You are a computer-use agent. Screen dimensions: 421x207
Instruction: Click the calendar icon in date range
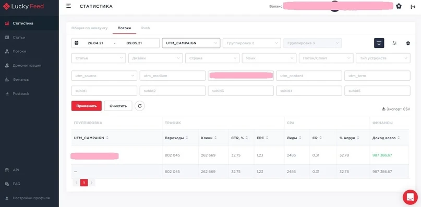point(77,43)
